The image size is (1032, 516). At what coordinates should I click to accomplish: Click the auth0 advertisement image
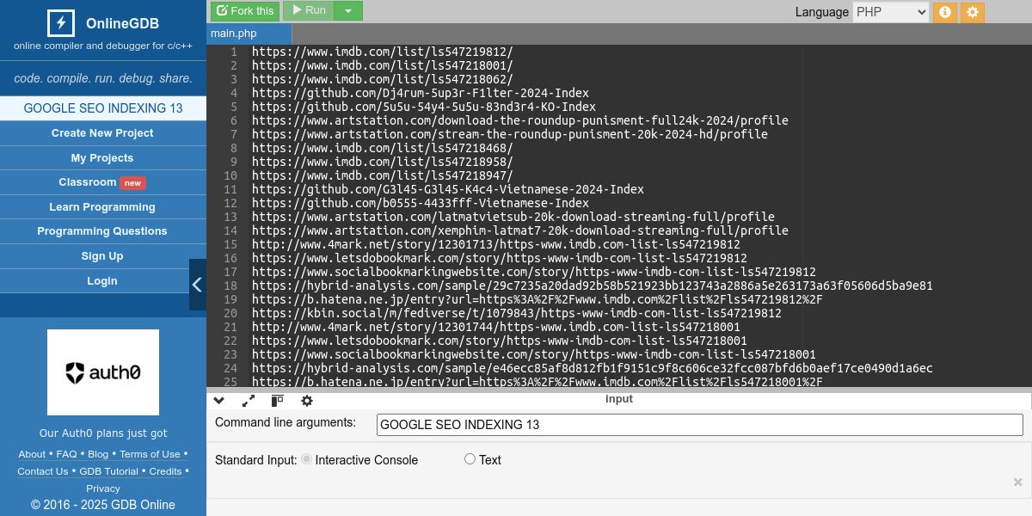click(103, 372)
